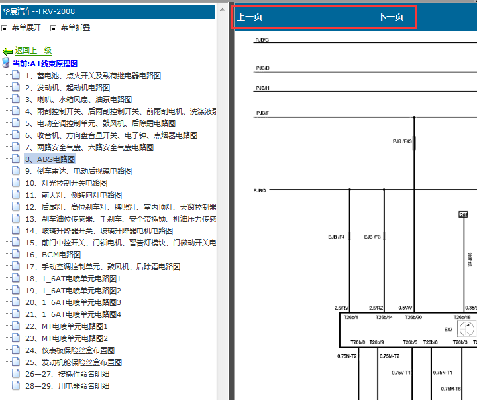Click page icon beside 16、BCM电路图
The height and width of the screenshot is (400, 477).
pyautogui.click(x=16, y=254)
